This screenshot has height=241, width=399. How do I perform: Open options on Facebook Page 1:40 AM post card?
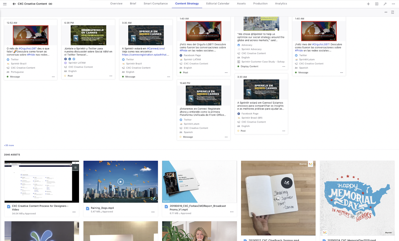(x=226, y=73)
